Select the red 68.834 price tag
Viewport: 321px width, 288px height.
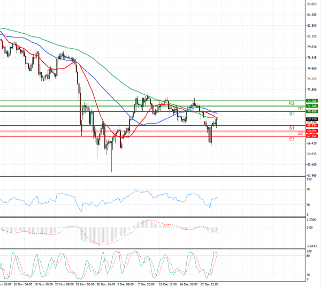point(312,125)
